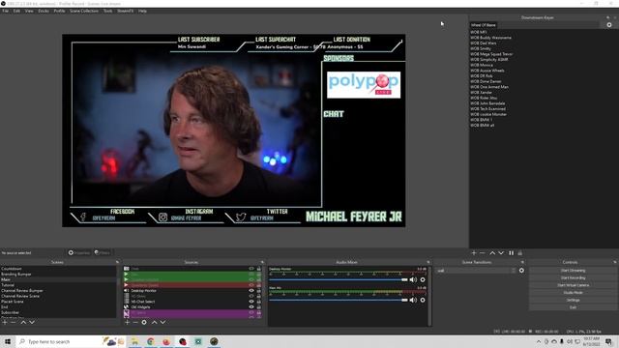Pop out the Audio Mixer dock

click(x=428, y=262)
